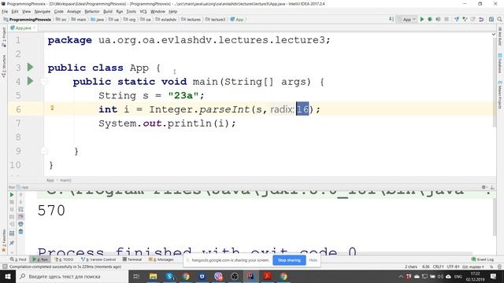
Task: Click the grey Stop button in the toolbar
Action: 447,19
